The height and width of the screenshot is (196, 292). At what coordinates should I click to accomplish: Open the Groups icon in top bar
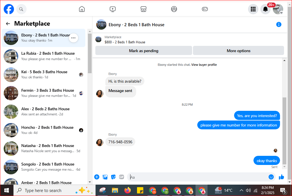pos(174,9)
